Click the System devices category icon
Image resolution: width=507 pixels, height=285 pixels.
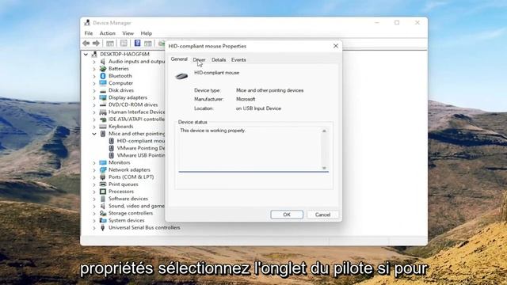(103, 220)
